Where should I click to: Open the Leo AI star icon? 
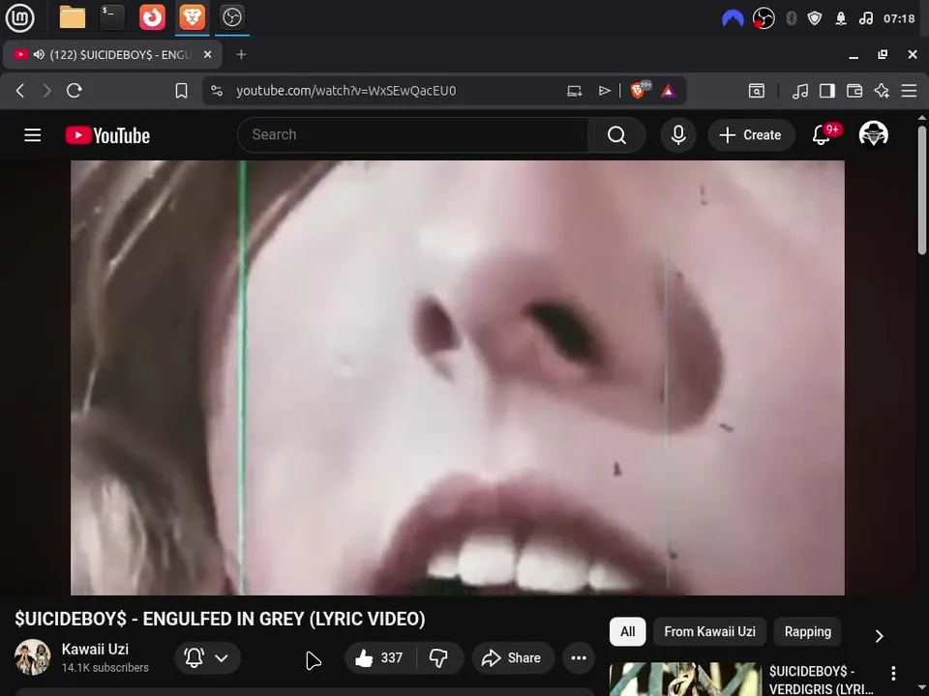point(882,91)
